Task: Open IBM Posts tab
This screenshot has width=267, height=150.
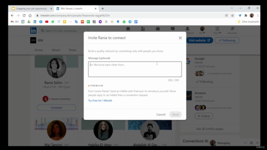Action: click(72, 50)
